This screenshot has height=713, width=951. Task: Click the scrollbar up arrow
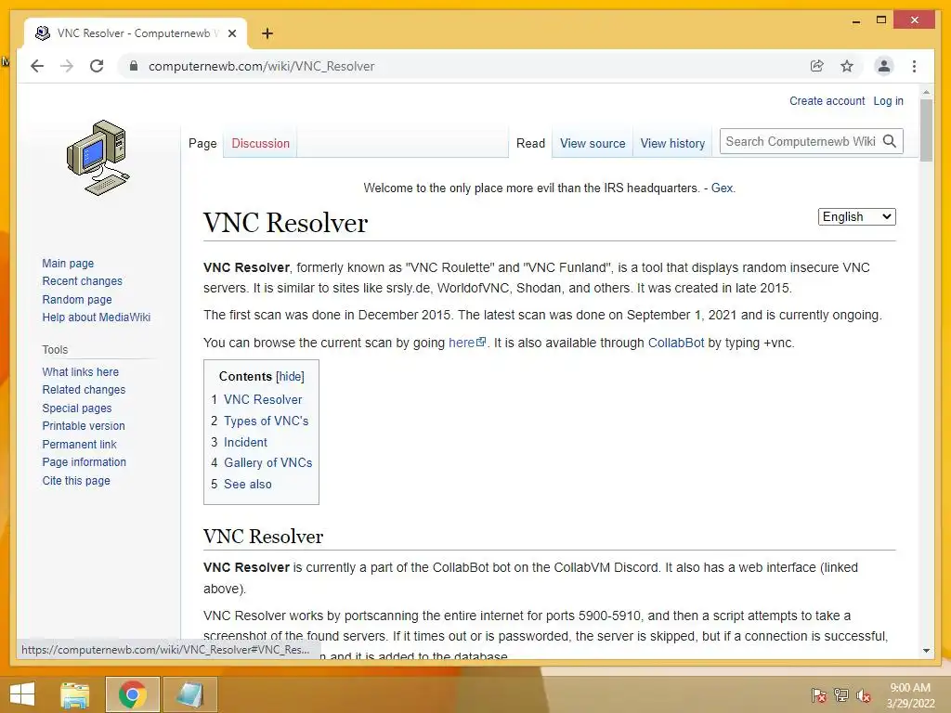click(926, 92)
